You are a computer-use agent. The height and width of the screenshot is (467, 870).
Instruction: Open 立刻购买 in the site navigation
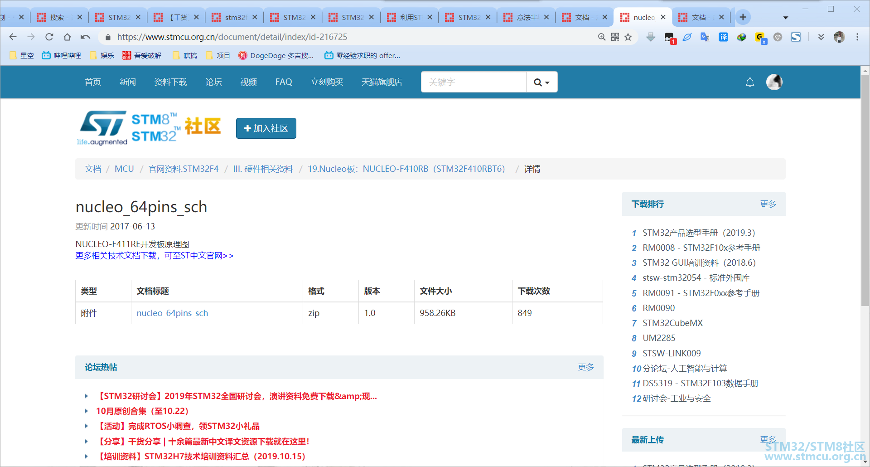pyautogui.click(x=327, y=82)
